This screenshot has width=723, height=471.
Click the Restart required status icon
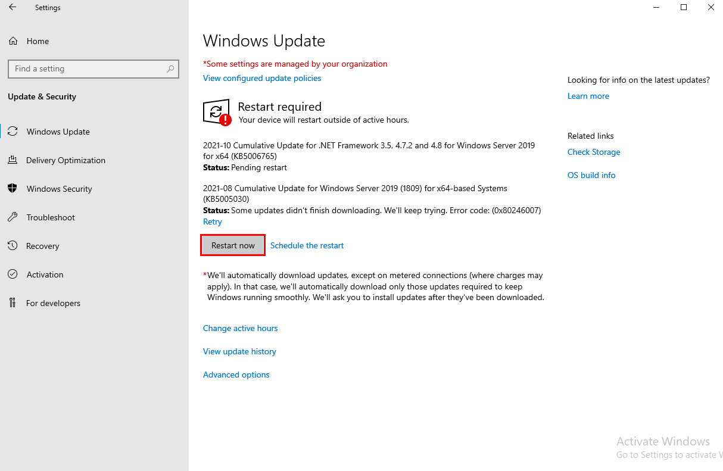pyautogui.click(x=217, y=113)
